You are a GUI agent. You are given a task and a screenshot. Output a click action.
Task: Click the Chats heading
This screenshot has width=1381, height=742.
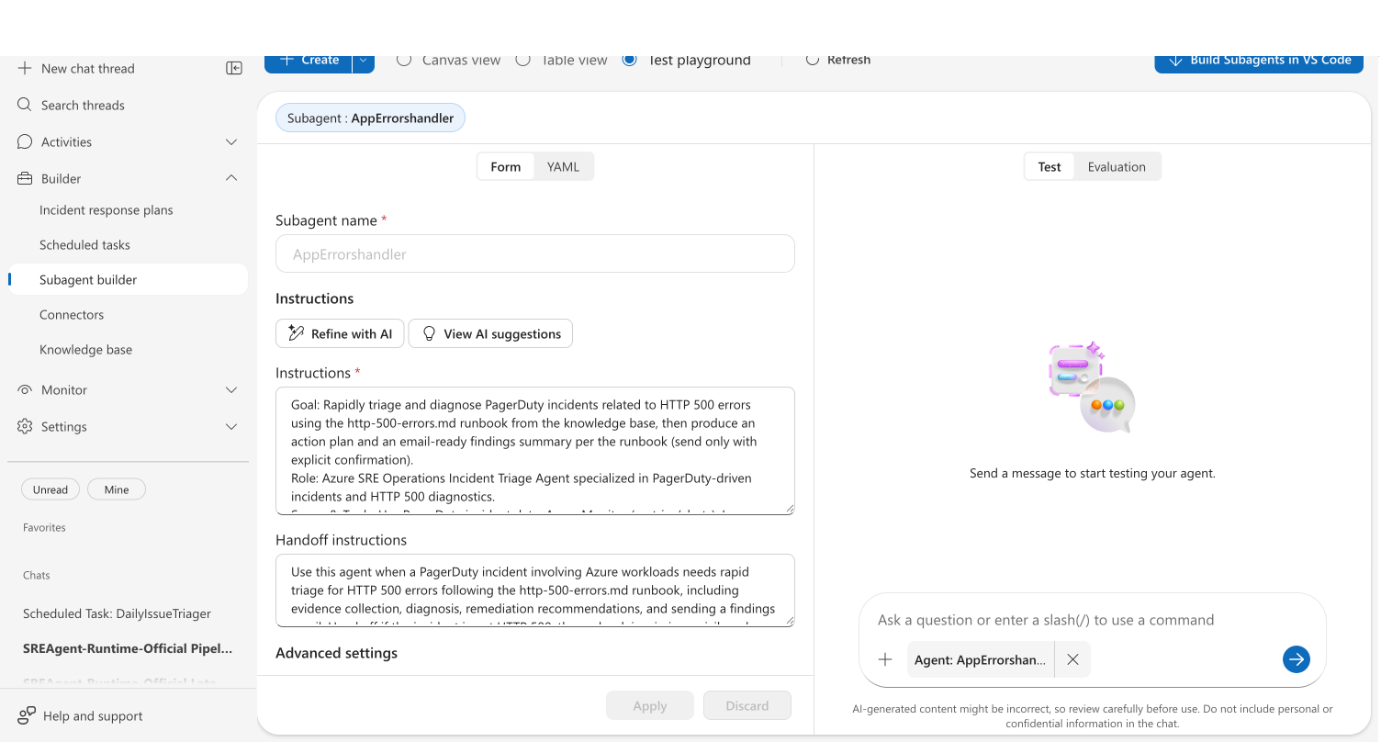pos(37,575)
